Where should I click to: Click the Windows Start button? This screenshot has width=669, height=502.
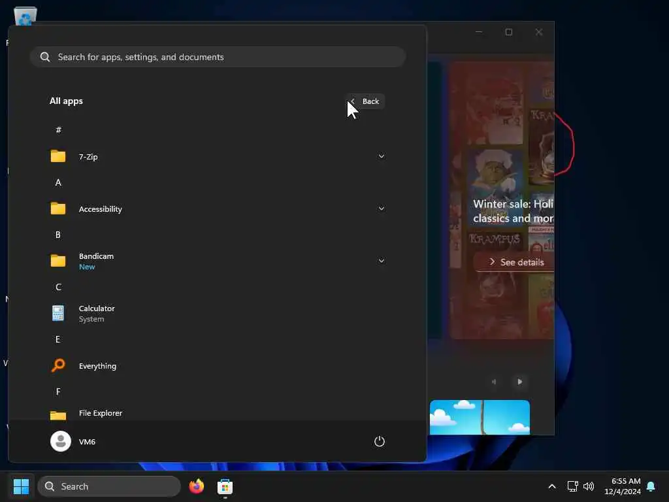[x=21, y=486]
